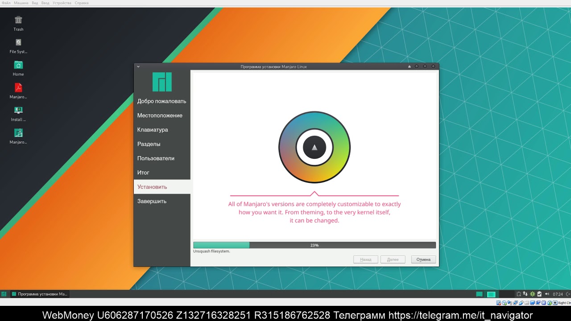Viewport: 571px width, 321px height.
Task: Open the Manjaro start menu in taskbar
Action: click(x=4, y=294)
